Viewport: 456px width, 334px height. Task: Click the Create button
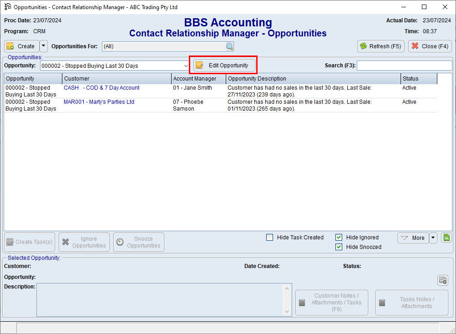(21, 46)
